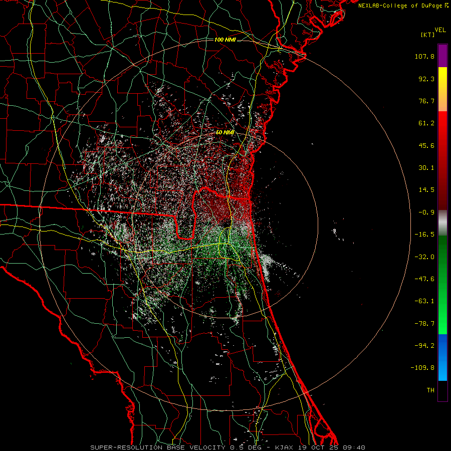Click the red segment of the color bar
451x451 pixels.
[442, 160]
